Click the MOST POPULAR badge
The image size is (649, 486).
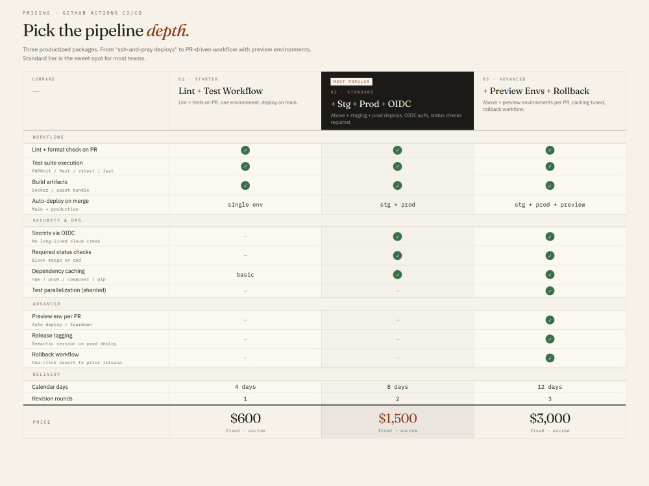[351, 82]
